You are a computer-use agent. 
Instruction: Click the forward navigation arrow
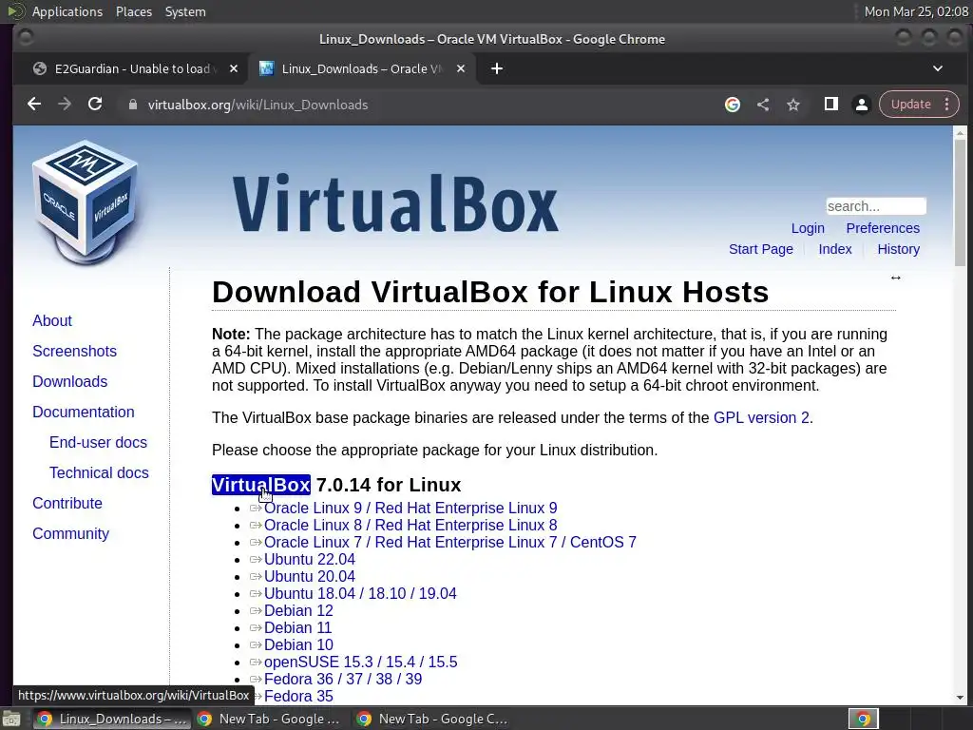click(x=65, y=105)
